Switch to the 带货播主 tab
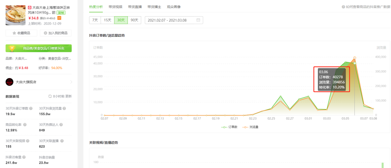 tap(154, 7)
